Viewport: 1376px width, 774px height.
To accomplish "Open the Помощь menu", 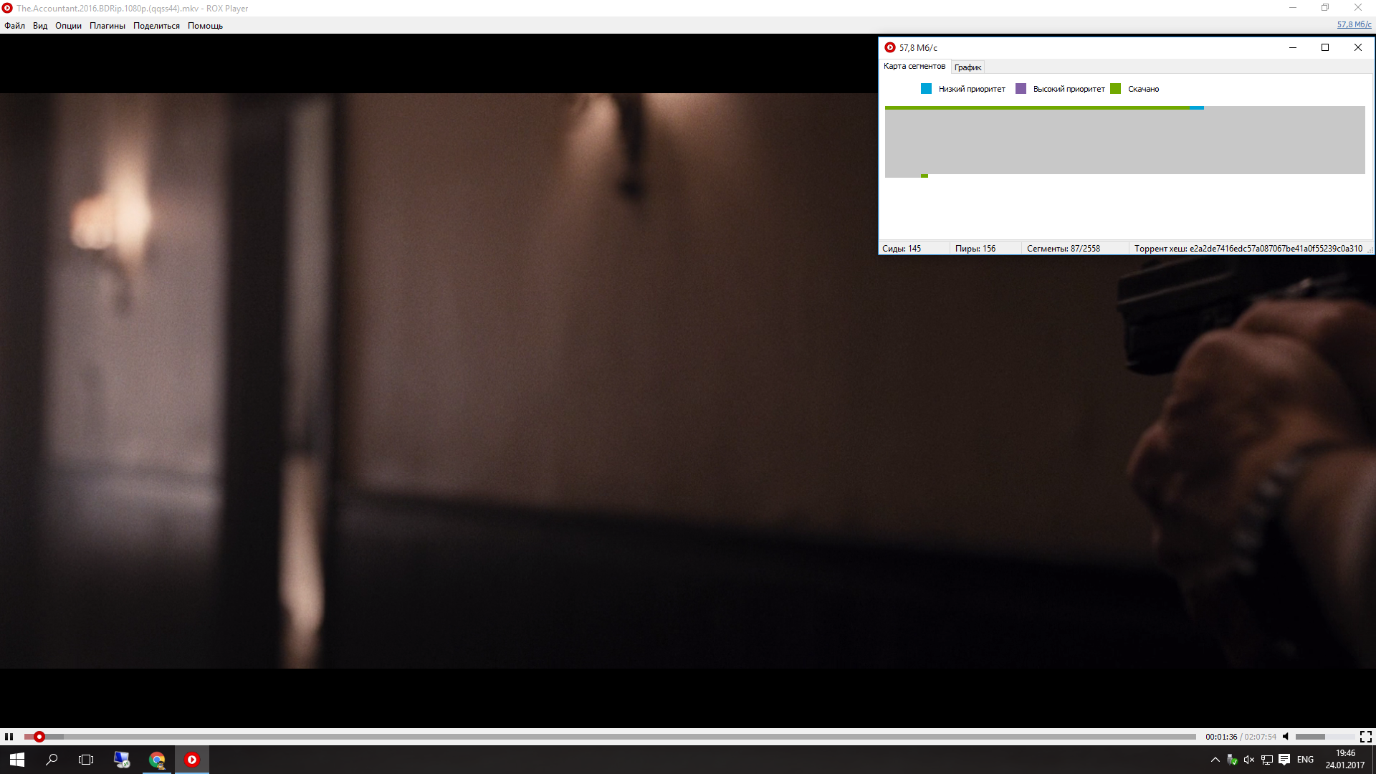I will pyautogui.click(x=205, y=26).
